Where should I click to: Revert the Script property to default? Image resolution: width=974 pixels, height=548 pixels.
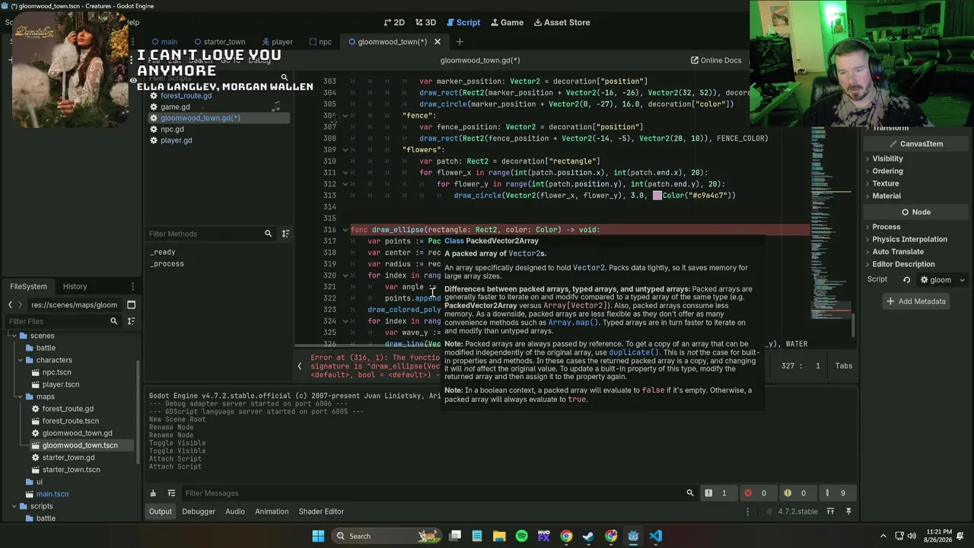point(906,280)
